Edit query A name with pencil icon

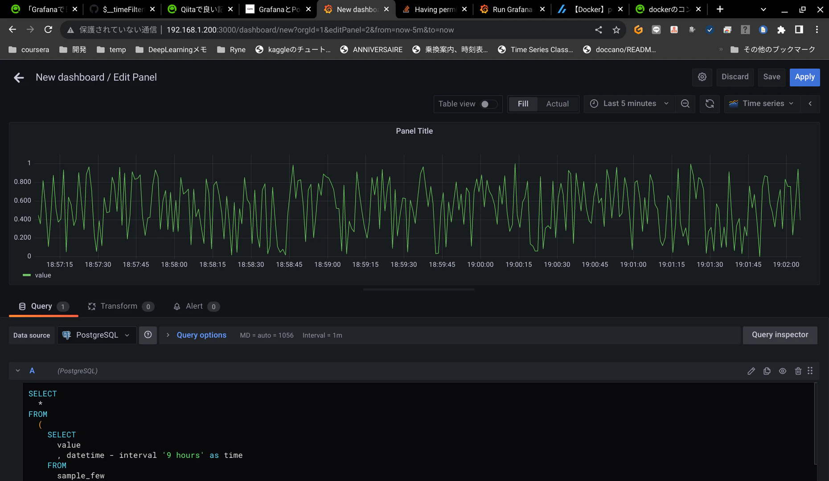coord(751,371)
